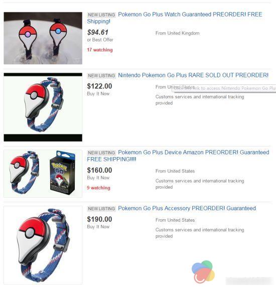276x287 pixels.
Task: Click the colorful overlapping circles logo icon
Action: [203, 271]
